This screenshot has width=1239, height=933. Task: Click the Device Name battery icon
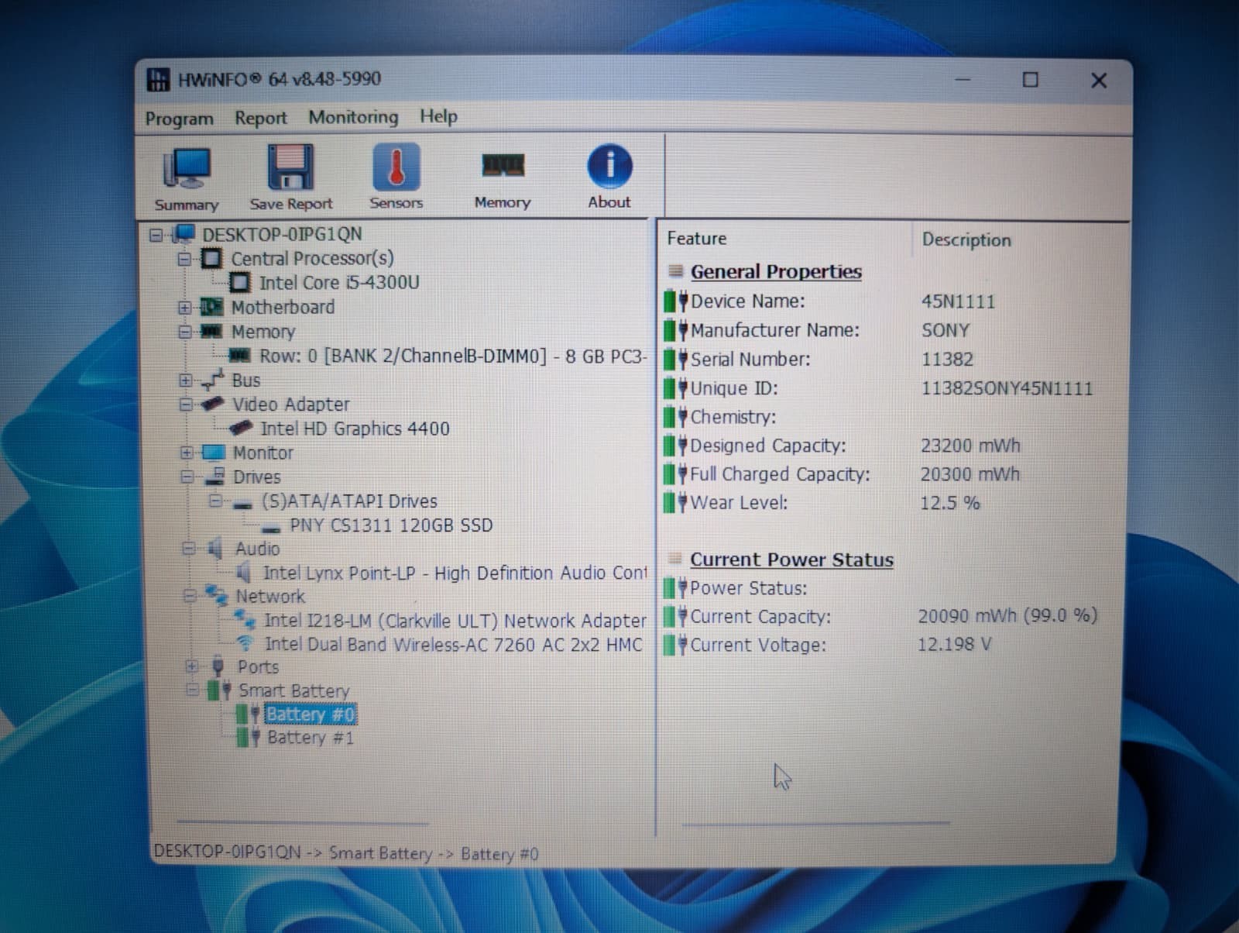point(676,301)
